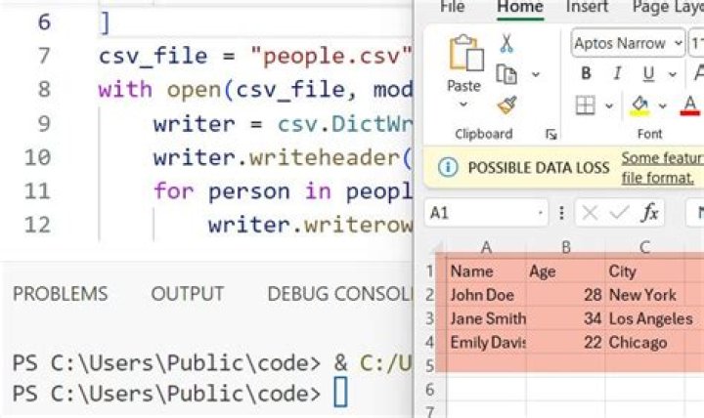Click the cell Los Angeles
Viewport: 704px width, 418px height.
(x=645, y=318)
